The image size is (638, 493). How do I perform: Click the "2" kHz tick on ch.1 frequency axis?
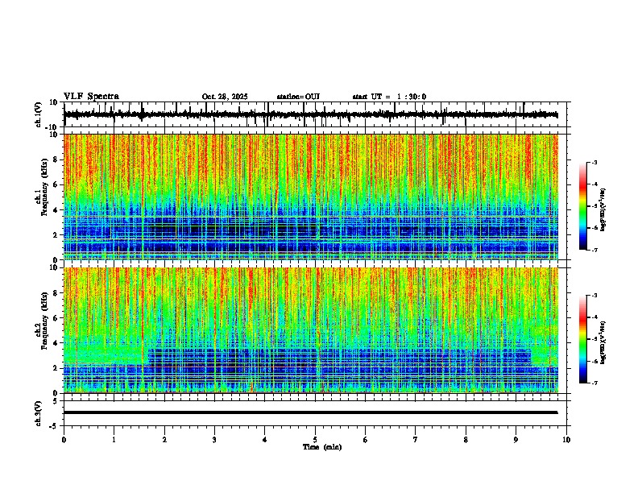click(x=56, y=235)
